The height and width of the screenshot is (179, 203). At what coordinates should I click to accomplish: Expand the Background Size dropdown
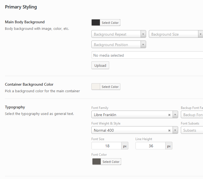tap(200, 34)
